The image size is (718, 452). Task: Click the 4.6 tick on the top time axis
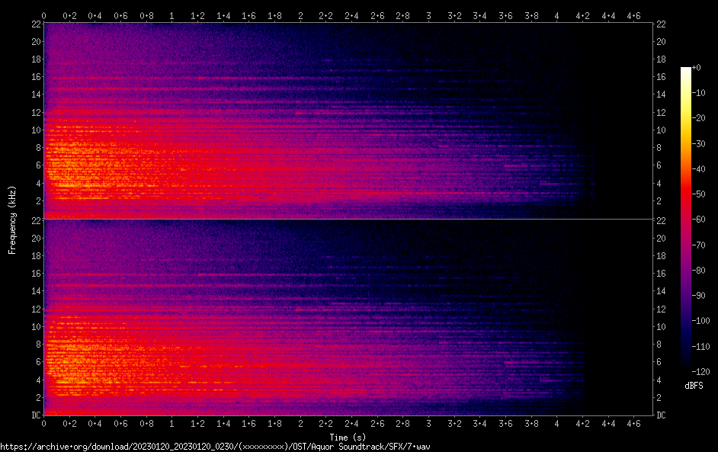[634, 15]
